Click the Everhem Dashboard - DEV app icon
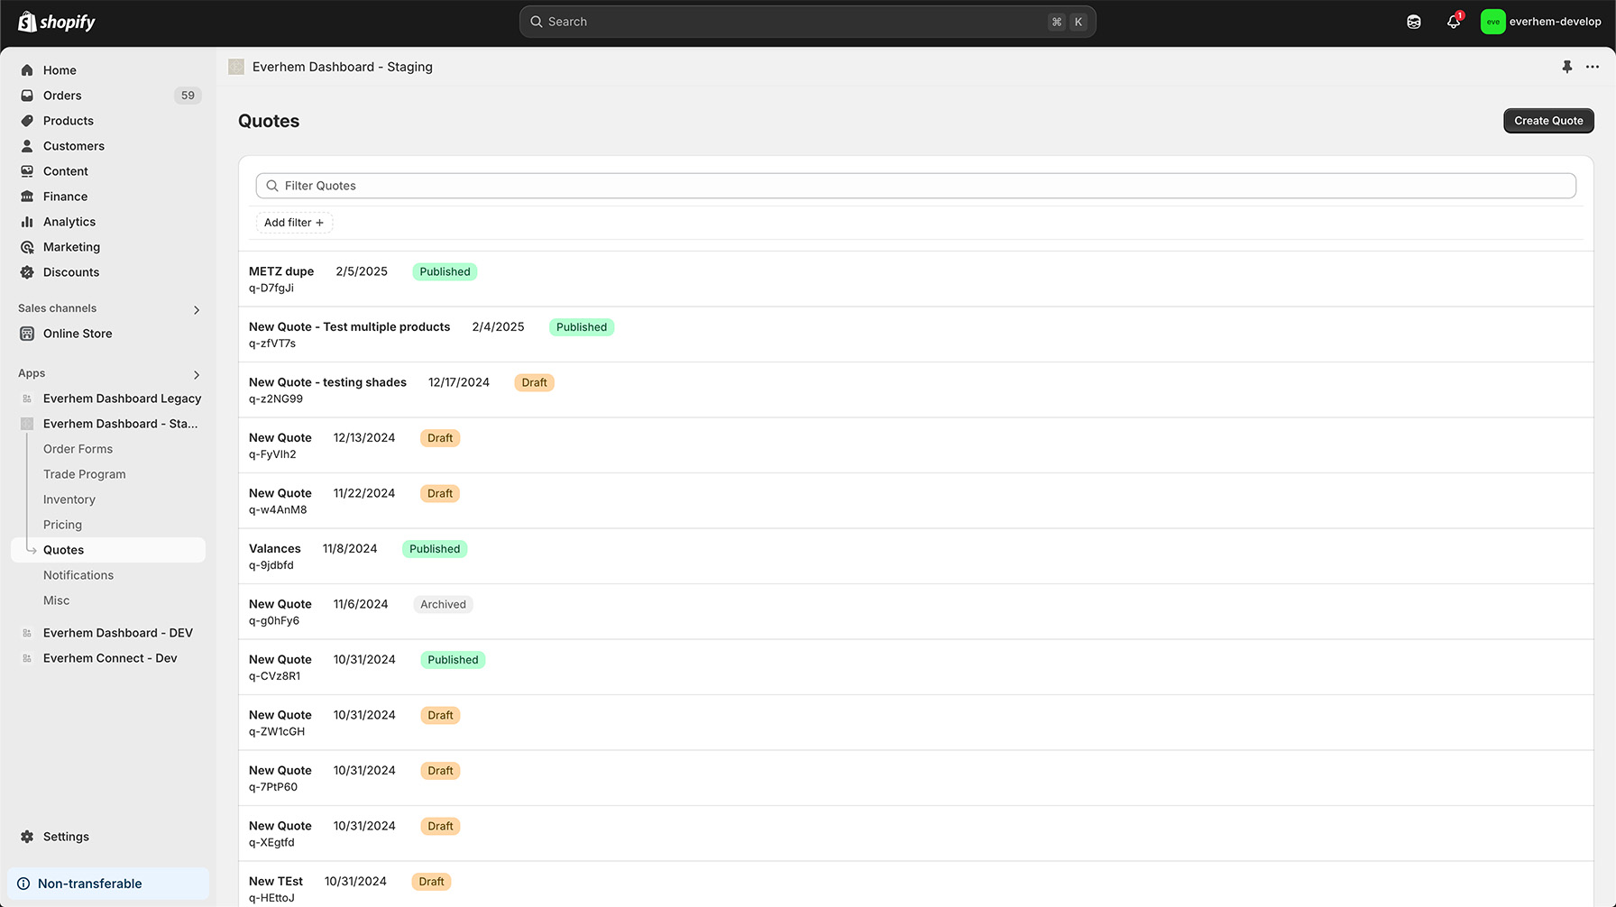 27,633
